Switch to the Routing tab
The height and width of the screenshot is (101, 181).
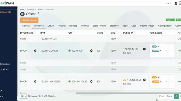[x=62, y=26]
